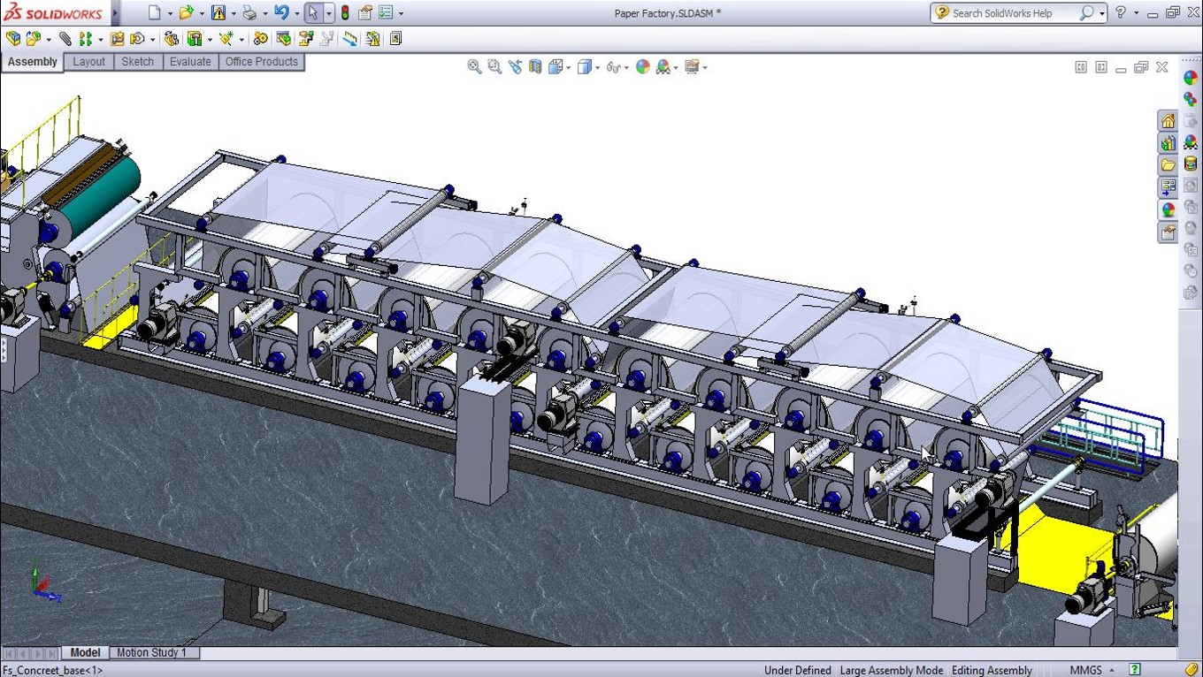Image resolution: width=1203 pixels, height=677 pixels.
Task: Click the Previous View icon
Action: [515, 67]
